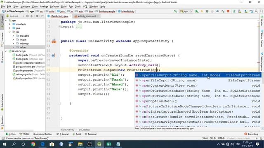The width and height of the screenshot is (264, 148).
Task: Choose openFileInput(String name) suggestion
Action: [x=198, y=81]
